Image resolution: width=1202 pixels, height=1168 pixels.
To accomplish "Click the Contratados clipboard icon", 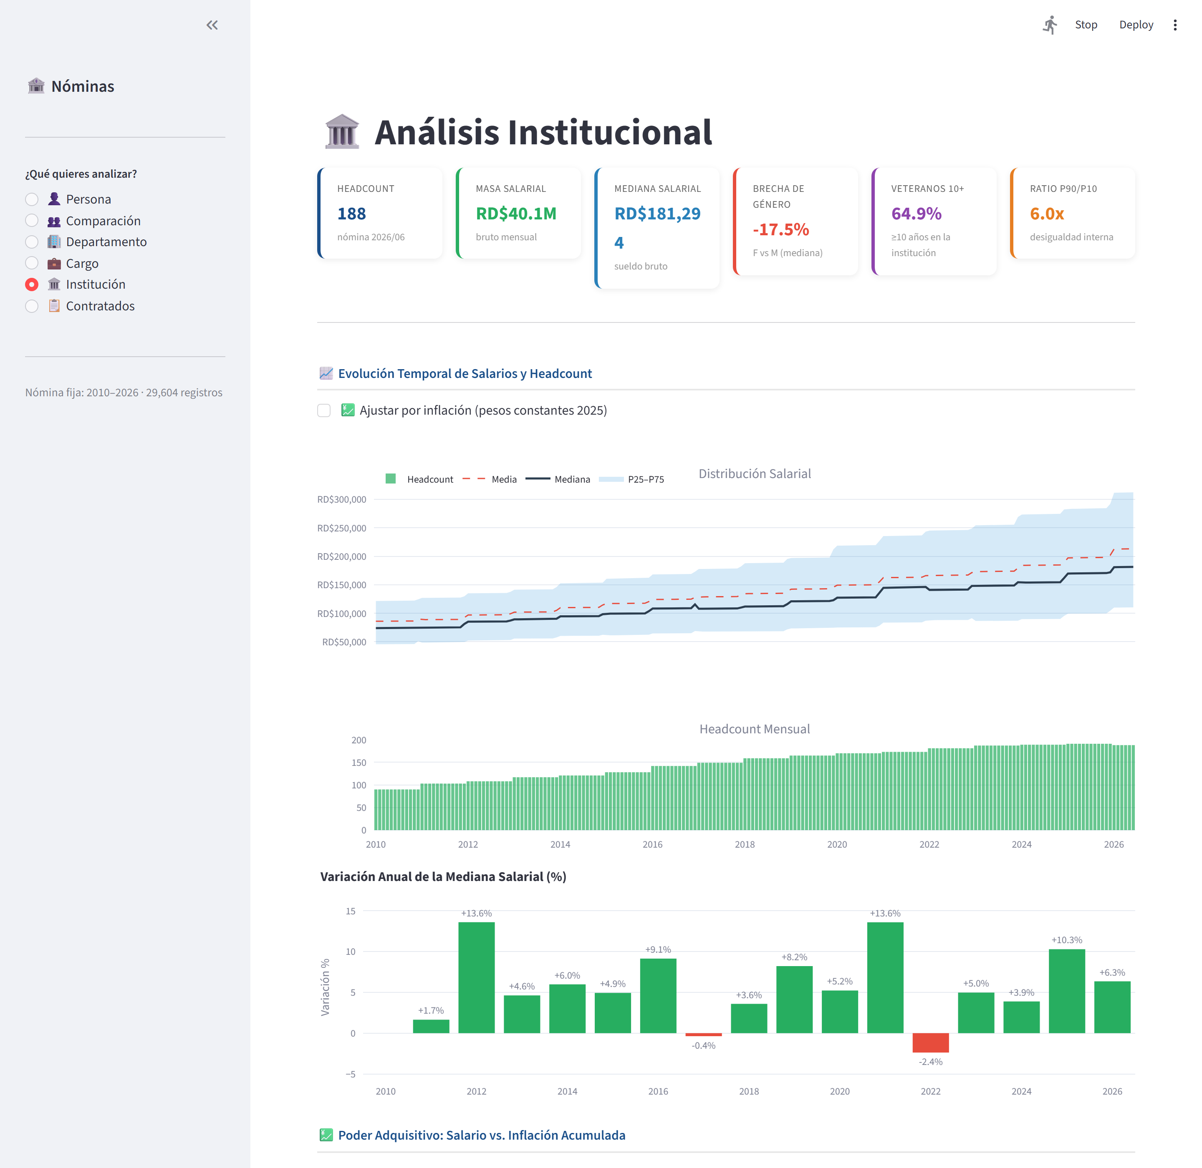I will (x=54, y=305).
